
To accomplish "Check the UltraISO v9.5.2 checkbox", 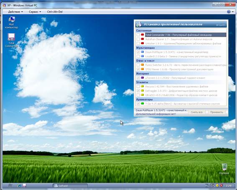I will coord(138,95).
